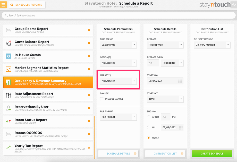The height and width of the screenshot is (162, 237).
Task: Select the Yearly Tax Report item
Action: (x=48, y=148)
